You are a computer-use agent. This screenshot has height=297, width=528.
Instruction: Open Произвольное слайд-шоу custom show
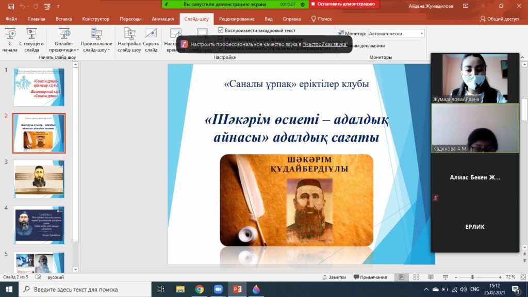[x=96, y=40]
